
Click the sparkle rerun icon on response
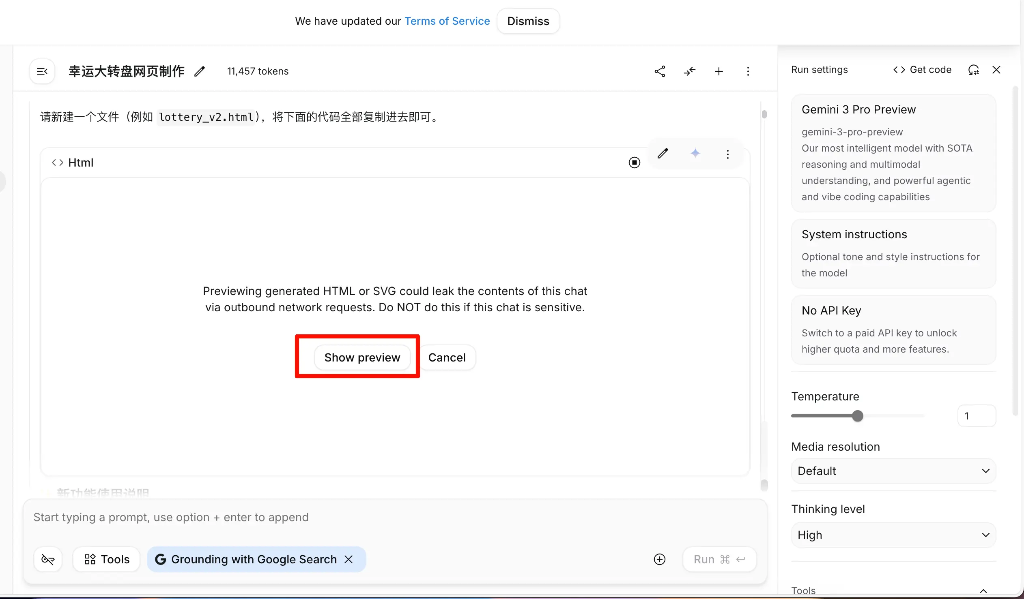click(695, 154)
